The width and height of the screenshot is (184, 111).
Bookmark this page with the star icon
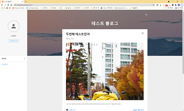point(154,5)
